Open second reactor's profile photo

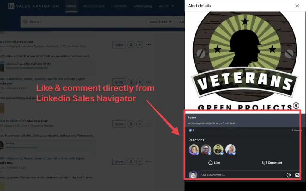click(206, 150)
